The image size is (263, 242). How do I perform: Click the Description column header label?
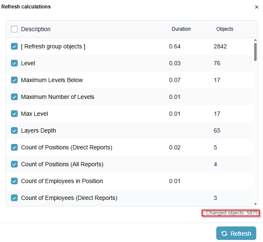pyautogui.click(x=36, y=29)
